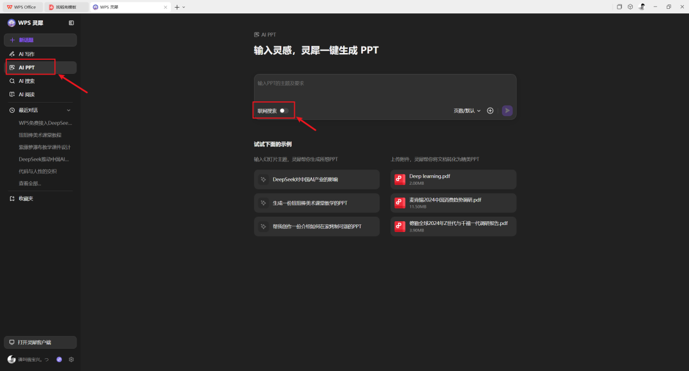
Task: Open the WPS免费接入DeepSee... conversation
Action: [45, 123]
